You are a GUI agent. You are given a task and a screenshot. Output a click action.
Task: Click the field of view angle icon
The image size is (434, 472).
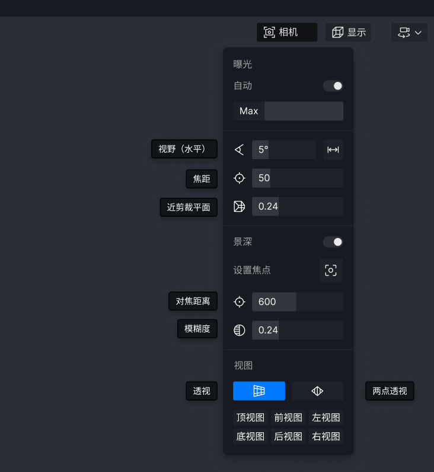click(x=240, y=150)
